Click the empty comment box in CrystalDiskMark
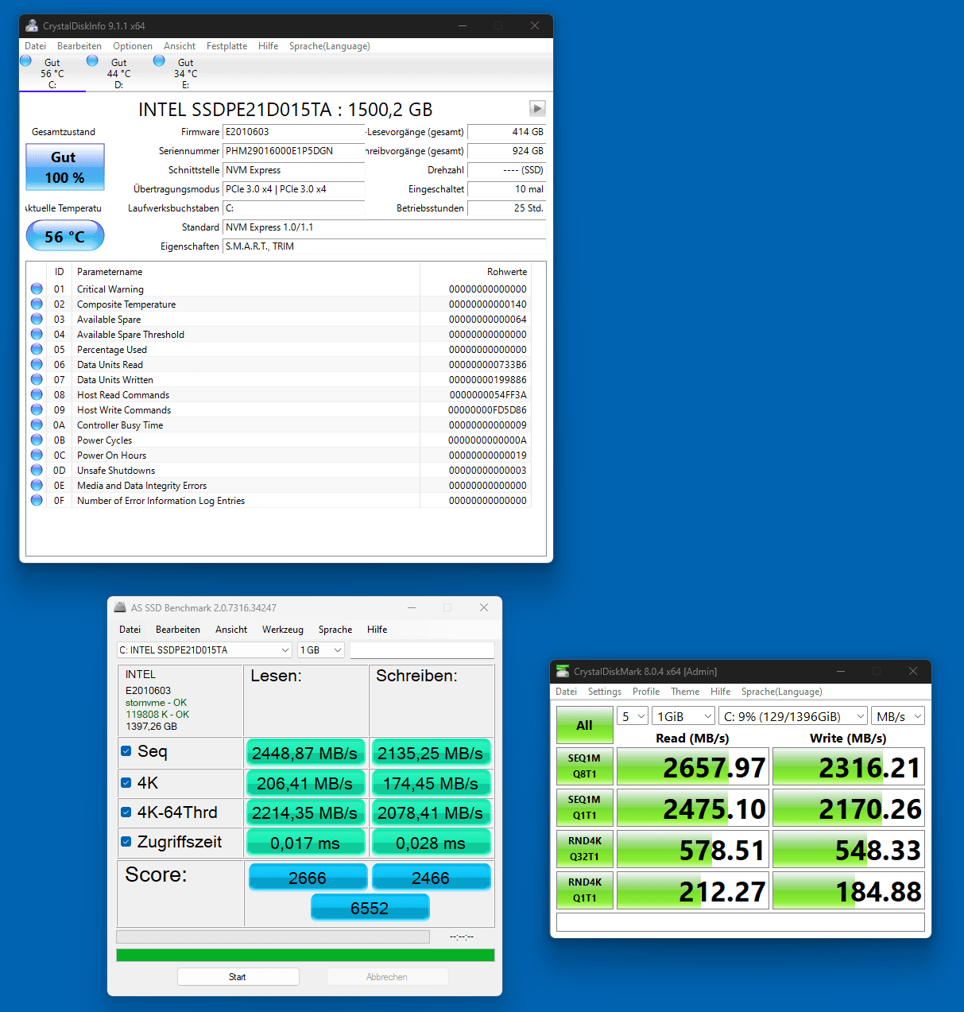This screenshot has width=964, height=1012. [741, 921]
